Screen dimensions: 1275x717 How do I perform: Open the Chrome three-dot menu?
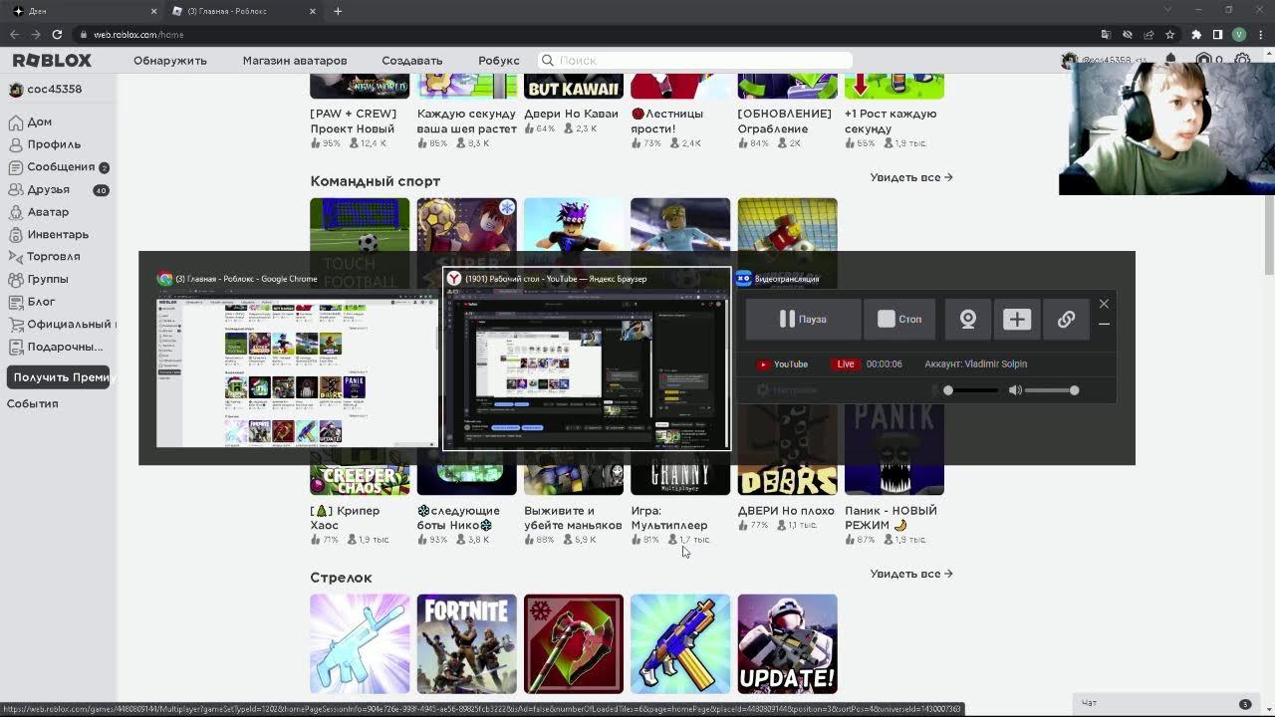point(1260,35)
